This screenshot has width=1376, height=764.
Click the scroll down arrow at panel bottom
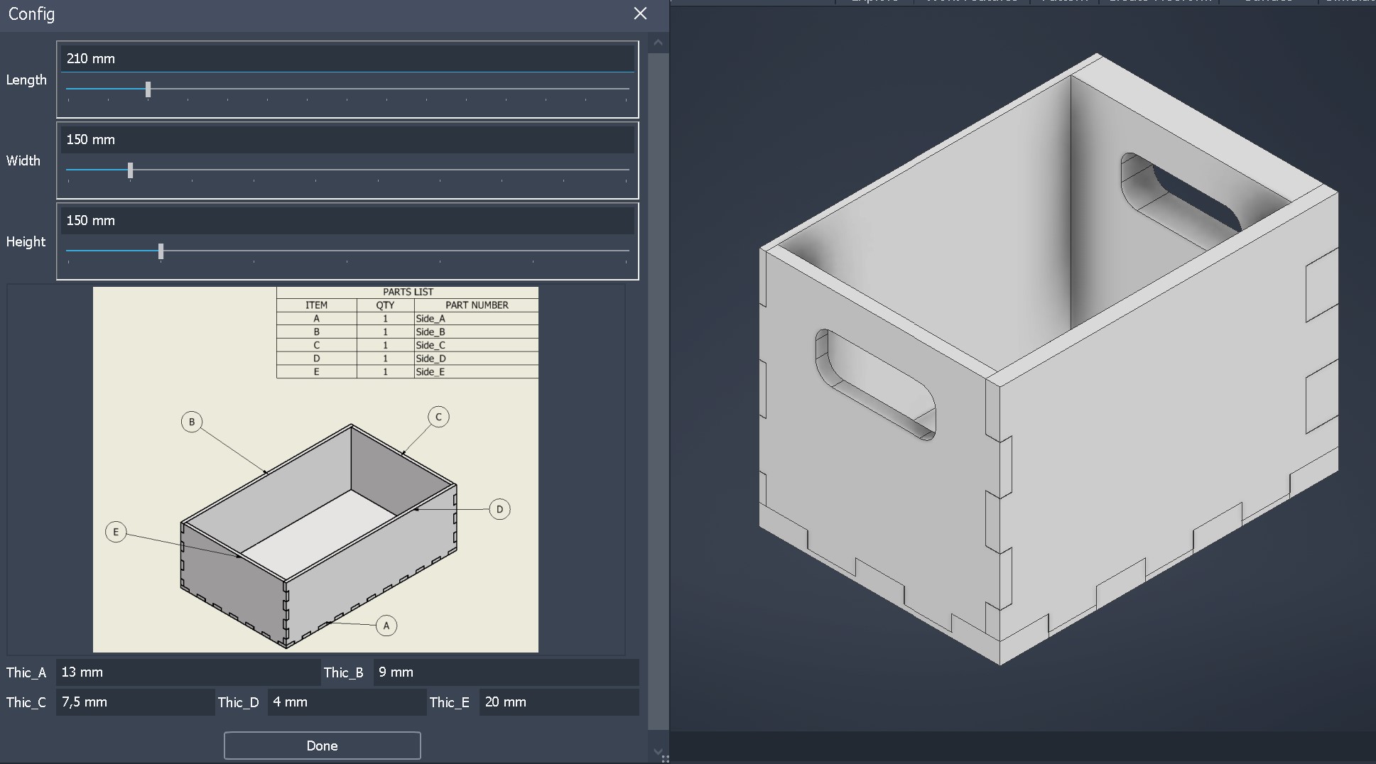pos(658,751)
